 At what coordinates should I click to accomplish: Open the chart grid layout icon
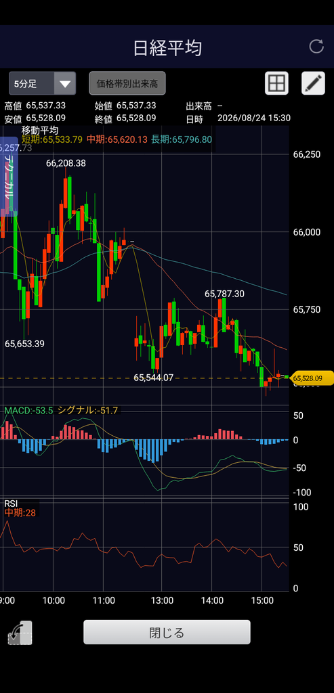(276, 83)
